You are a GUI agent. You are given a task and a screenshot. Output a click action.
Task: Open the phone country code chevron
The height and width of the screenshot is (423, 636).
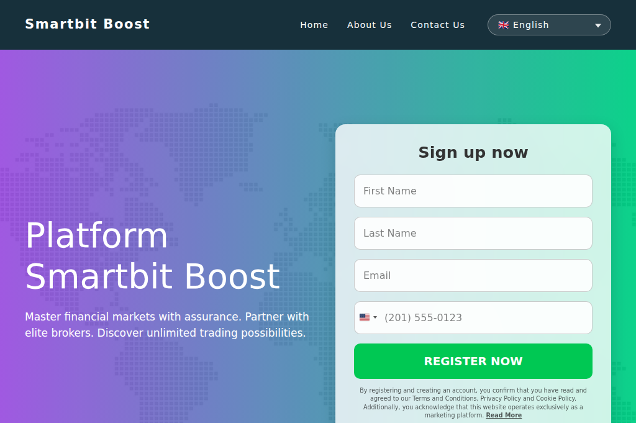click(376, 317)
